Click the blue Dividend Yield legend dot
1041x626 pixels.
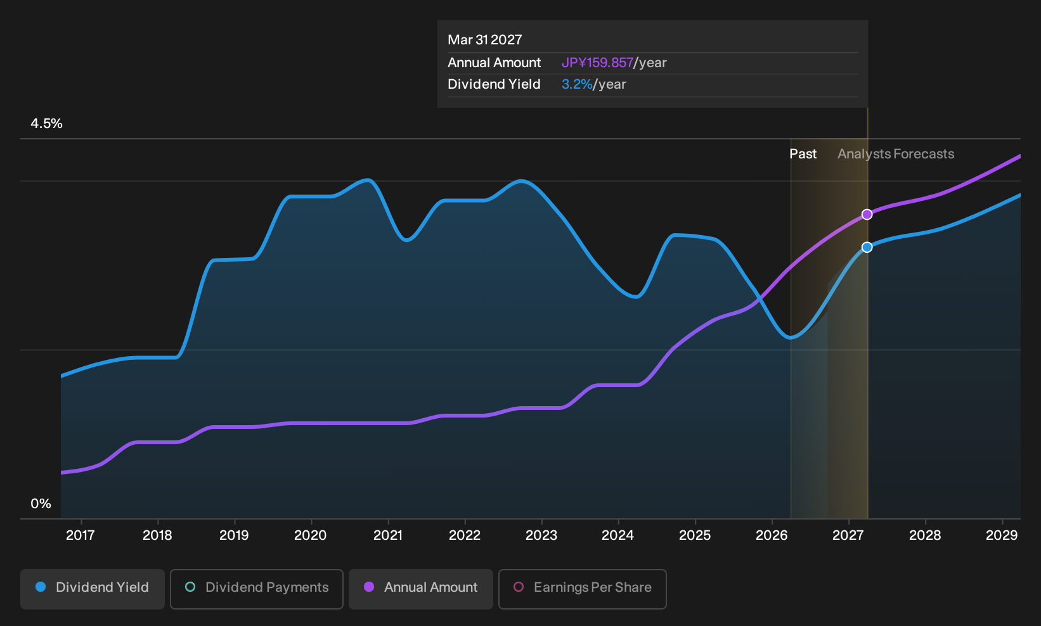(41, 587)
